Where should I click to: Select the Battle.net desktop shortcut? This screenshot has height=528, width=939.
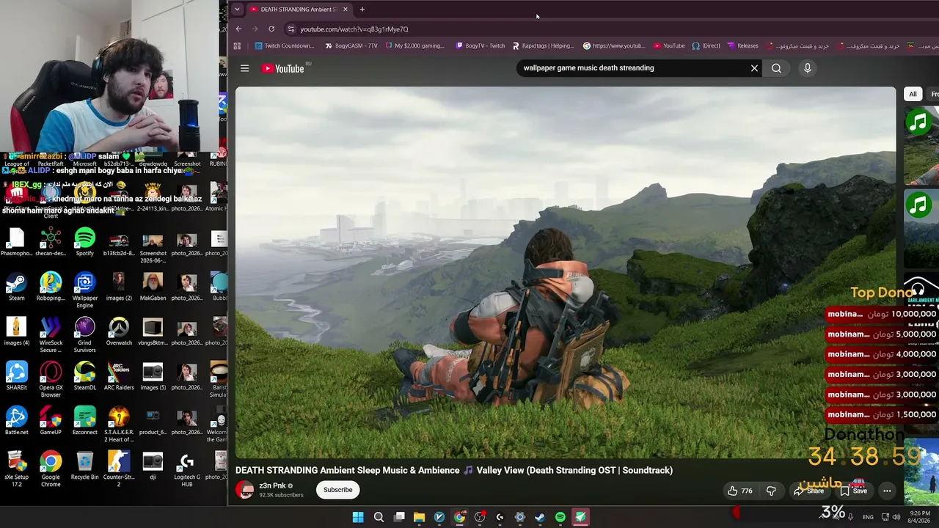pyautogui.click(x=16, y=421)
